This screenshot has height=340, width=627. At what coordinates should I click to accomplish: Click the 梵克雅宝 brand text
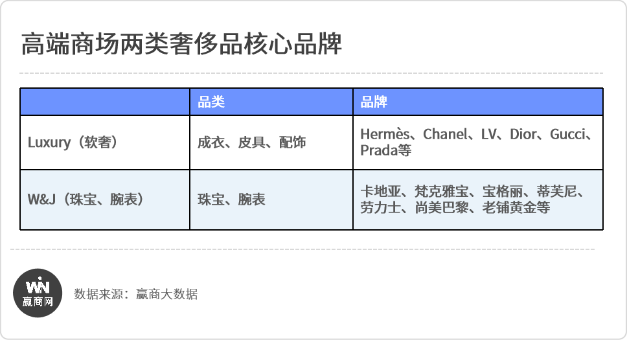(442, 191)
